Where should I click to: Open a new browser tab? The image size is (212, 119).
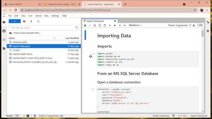pyautogui.click(x=125, y=4)
